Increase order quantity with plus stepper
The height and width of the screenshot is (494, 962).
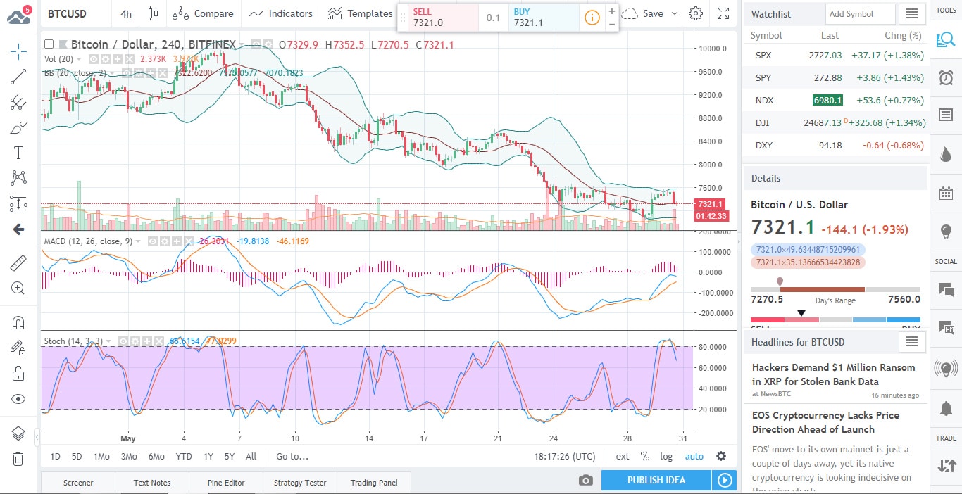coord(611,11)
